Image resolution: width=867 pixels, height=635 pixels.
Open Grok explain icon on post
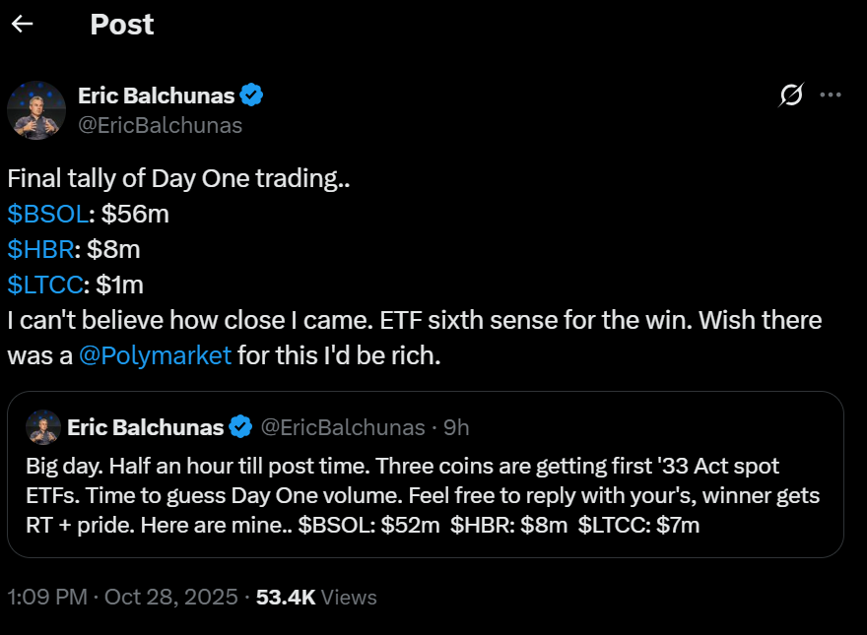click(790, 95)
